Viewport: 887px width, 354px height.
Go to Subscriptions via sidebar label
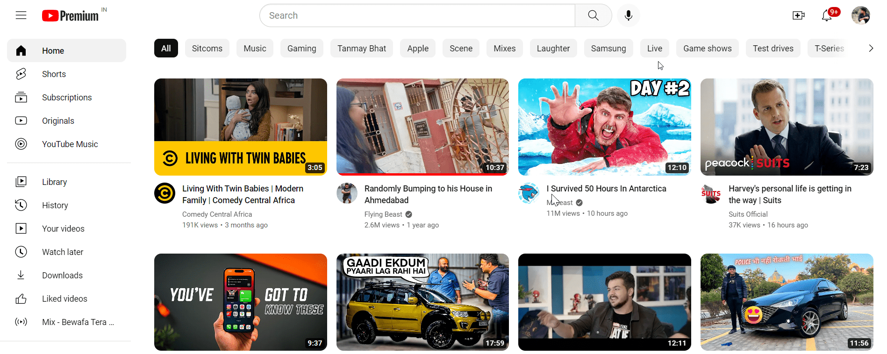click(67, 97)
